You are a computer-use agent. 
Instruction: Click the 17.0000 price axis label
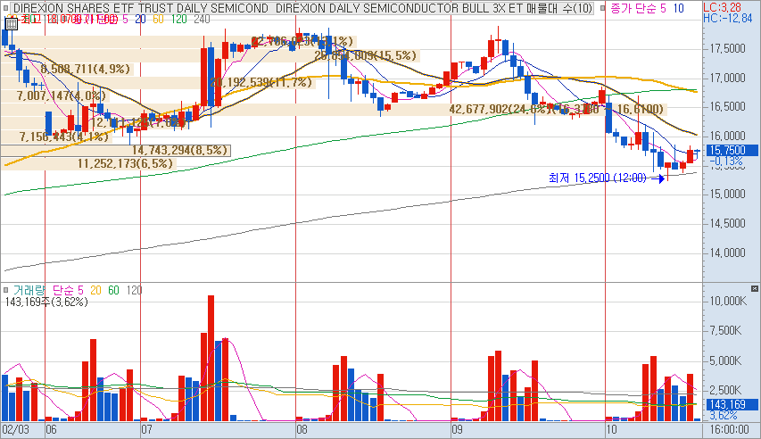(x=727, y=78)
